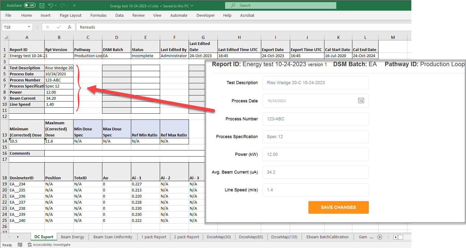Click cell containing Administrator
Viewport: 466px width, 248px height.
click(174, 56)
